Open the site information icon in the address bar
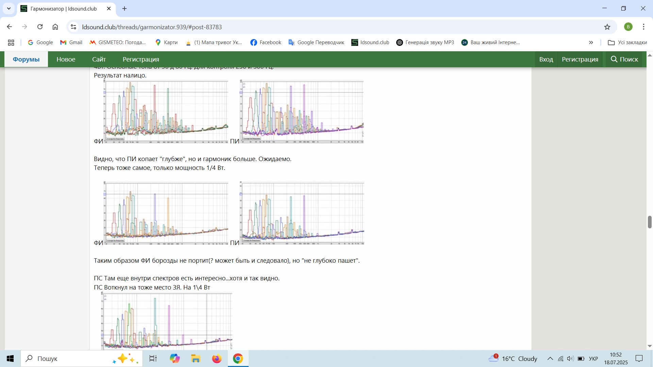The height and width of the screenshot is (367, 653). point(73,27)
